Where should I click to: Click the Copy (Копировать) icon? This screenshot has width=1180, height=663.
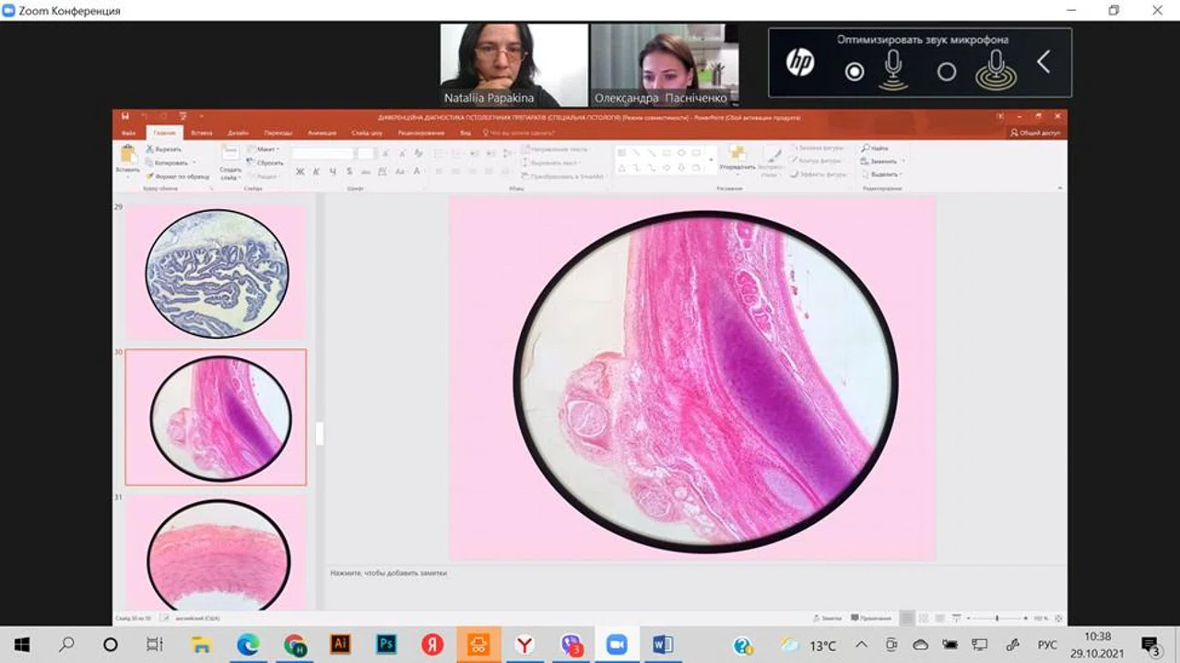coord(149,162)
